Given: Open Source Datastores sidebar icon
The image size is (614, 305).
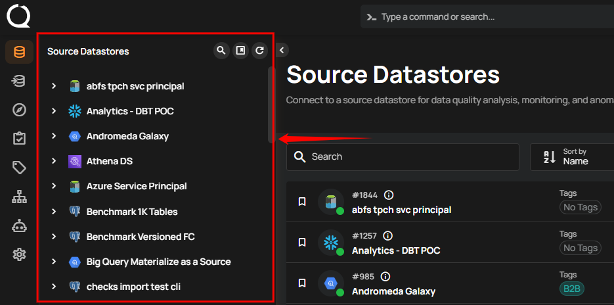Looking at the screenshot, I should point(19,52).
